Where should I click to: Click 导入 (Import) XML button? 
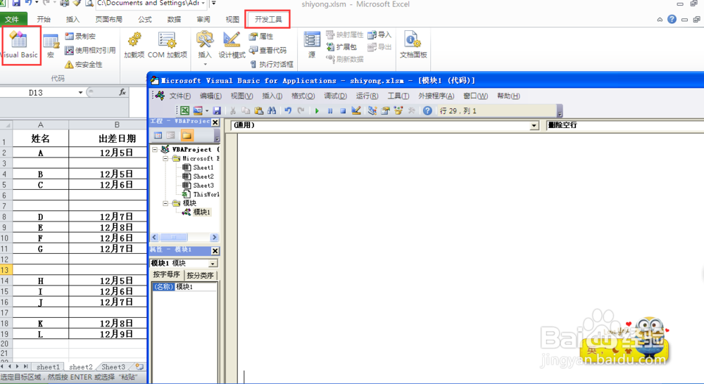point(379,34)
